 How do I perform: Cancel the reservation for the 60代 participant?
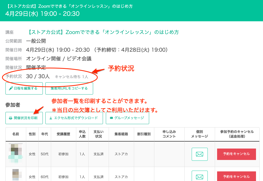pyautogui.click(x=237, y=176)
